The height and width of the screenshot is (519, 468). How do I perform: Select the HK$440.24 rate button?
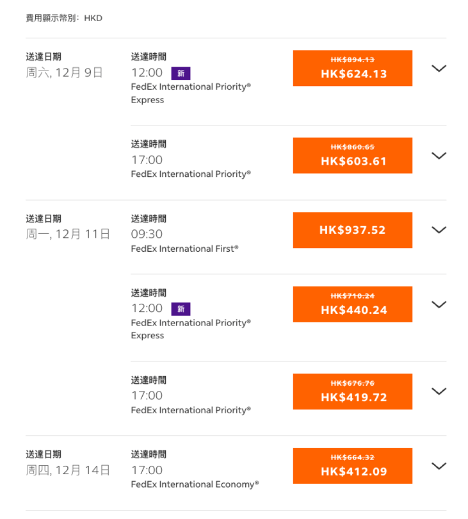coord(353,304)
